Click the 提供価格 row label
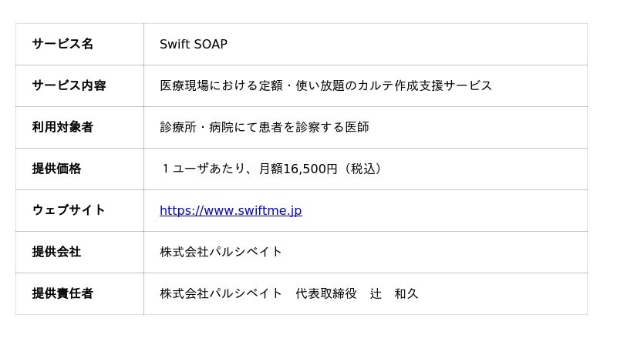 (56, 169)
